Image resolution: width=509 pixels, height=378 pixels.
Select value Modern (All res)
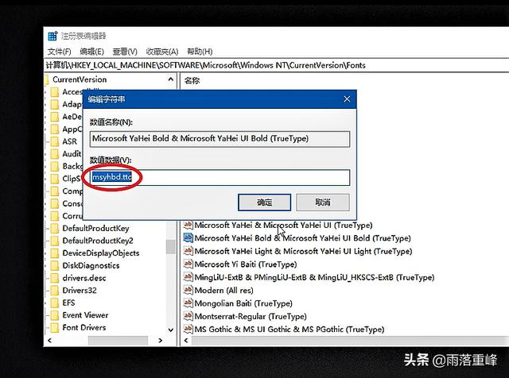(x=223, y=290)
